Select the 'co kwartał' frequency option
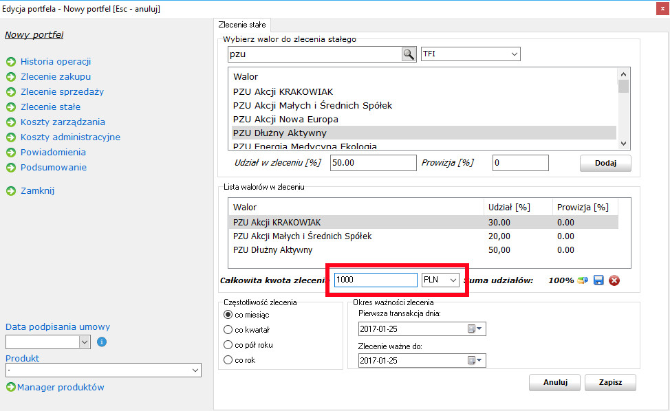This screenshot has width=670, height=411. pos(228,329)
